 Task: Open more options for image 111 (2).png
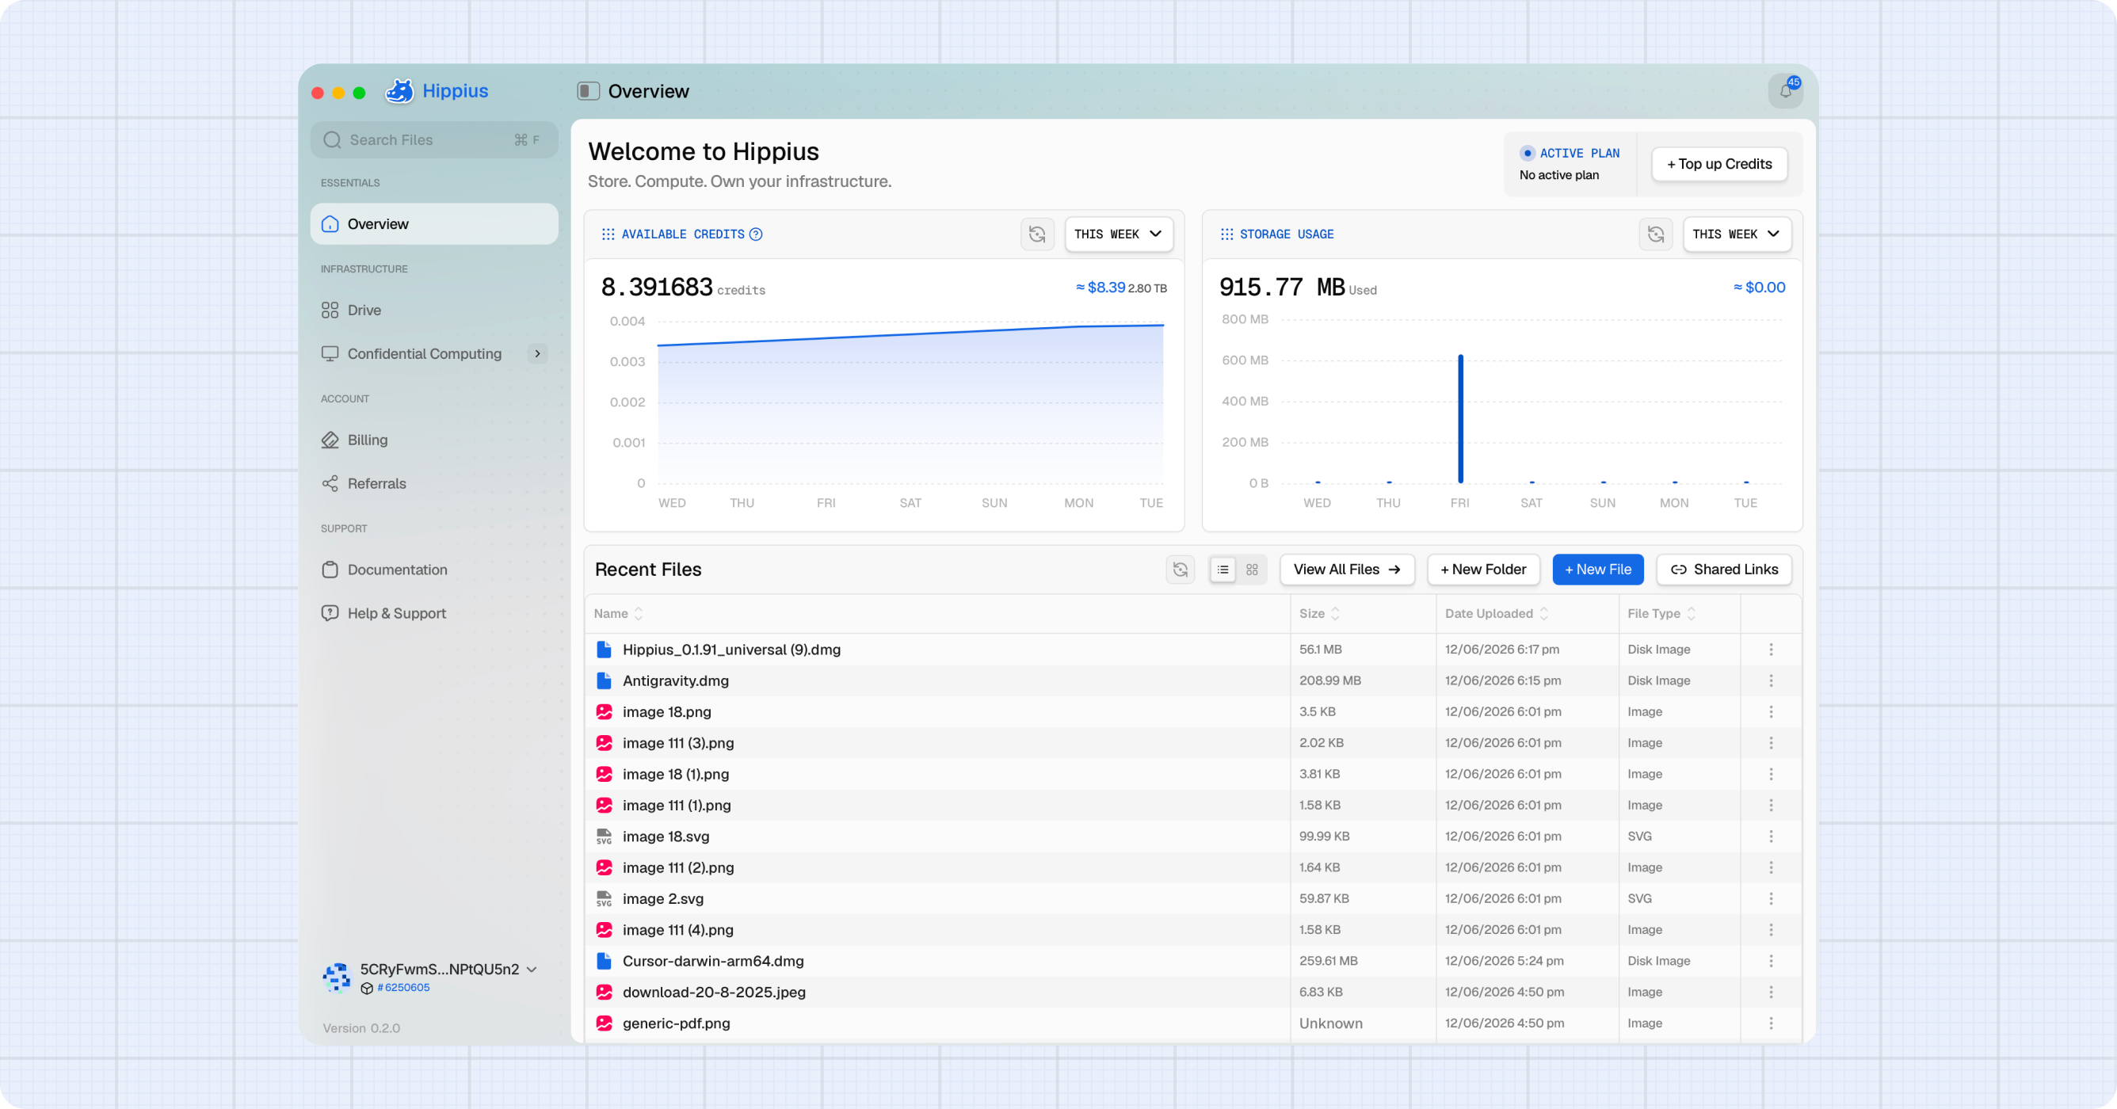pos(1771,867)
